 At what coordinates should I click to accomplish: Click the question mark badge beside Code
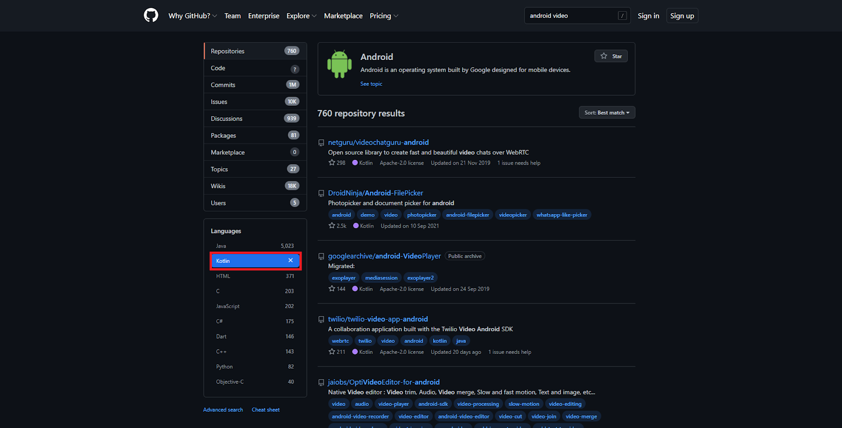[x=294, y=69]
